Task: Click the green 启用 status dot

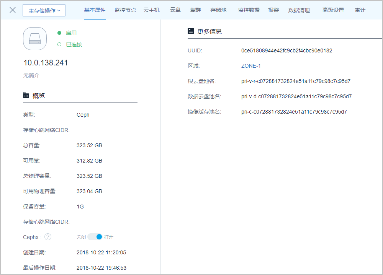Action: pyautogui.click(x=59, y=33)
